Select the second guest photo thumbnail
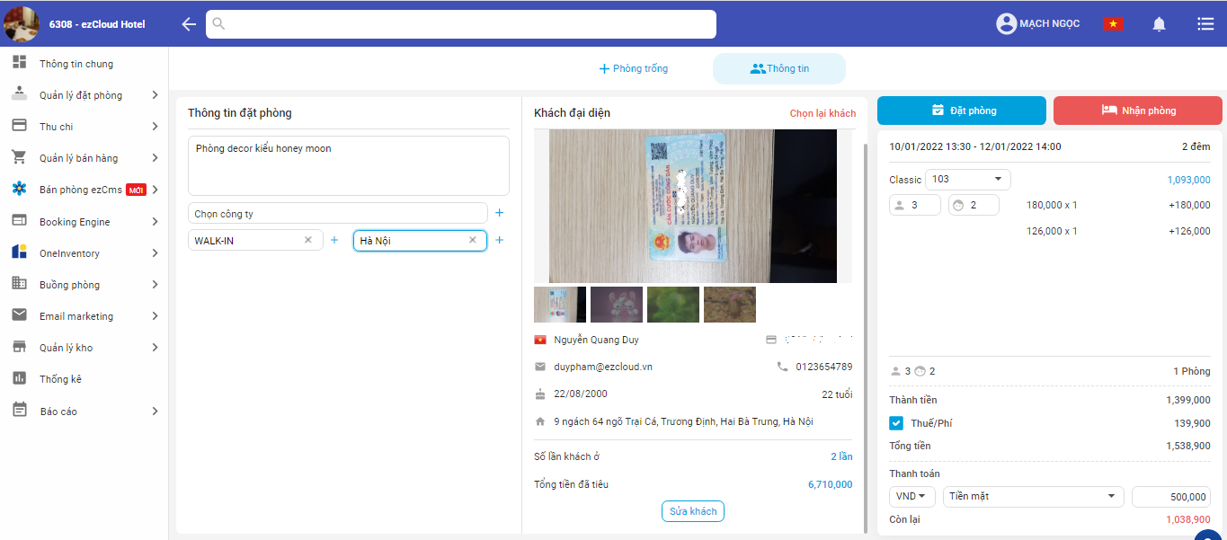 616,305
